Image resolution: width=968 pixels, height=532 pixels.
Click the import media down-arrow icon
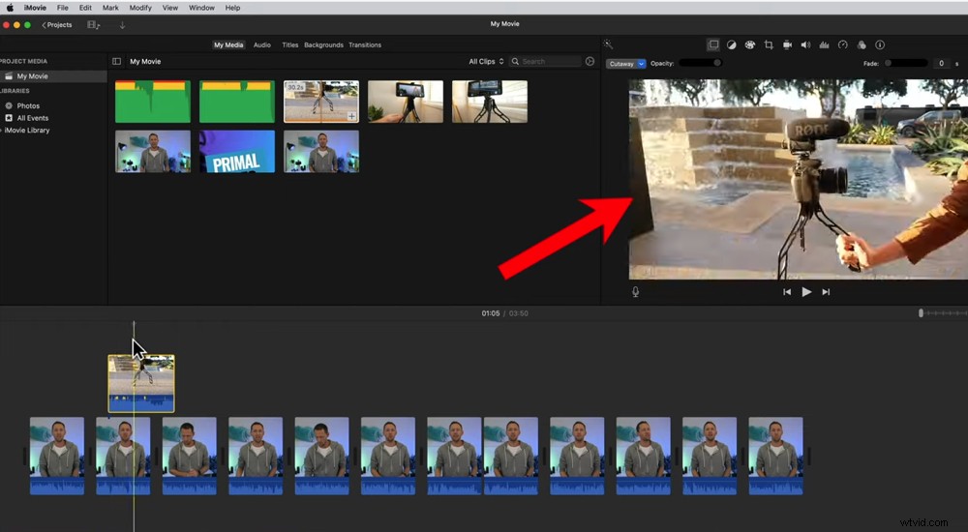(x=122, y=25)
